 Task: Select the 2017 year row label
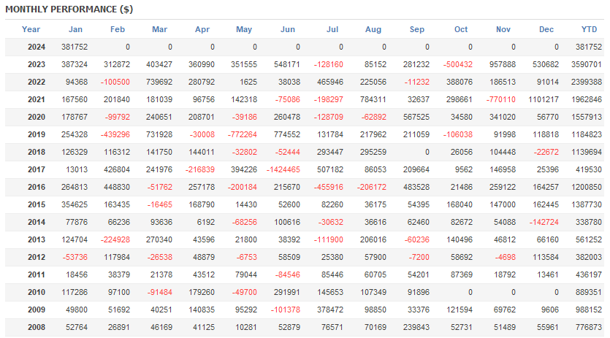tap(37, 170)
